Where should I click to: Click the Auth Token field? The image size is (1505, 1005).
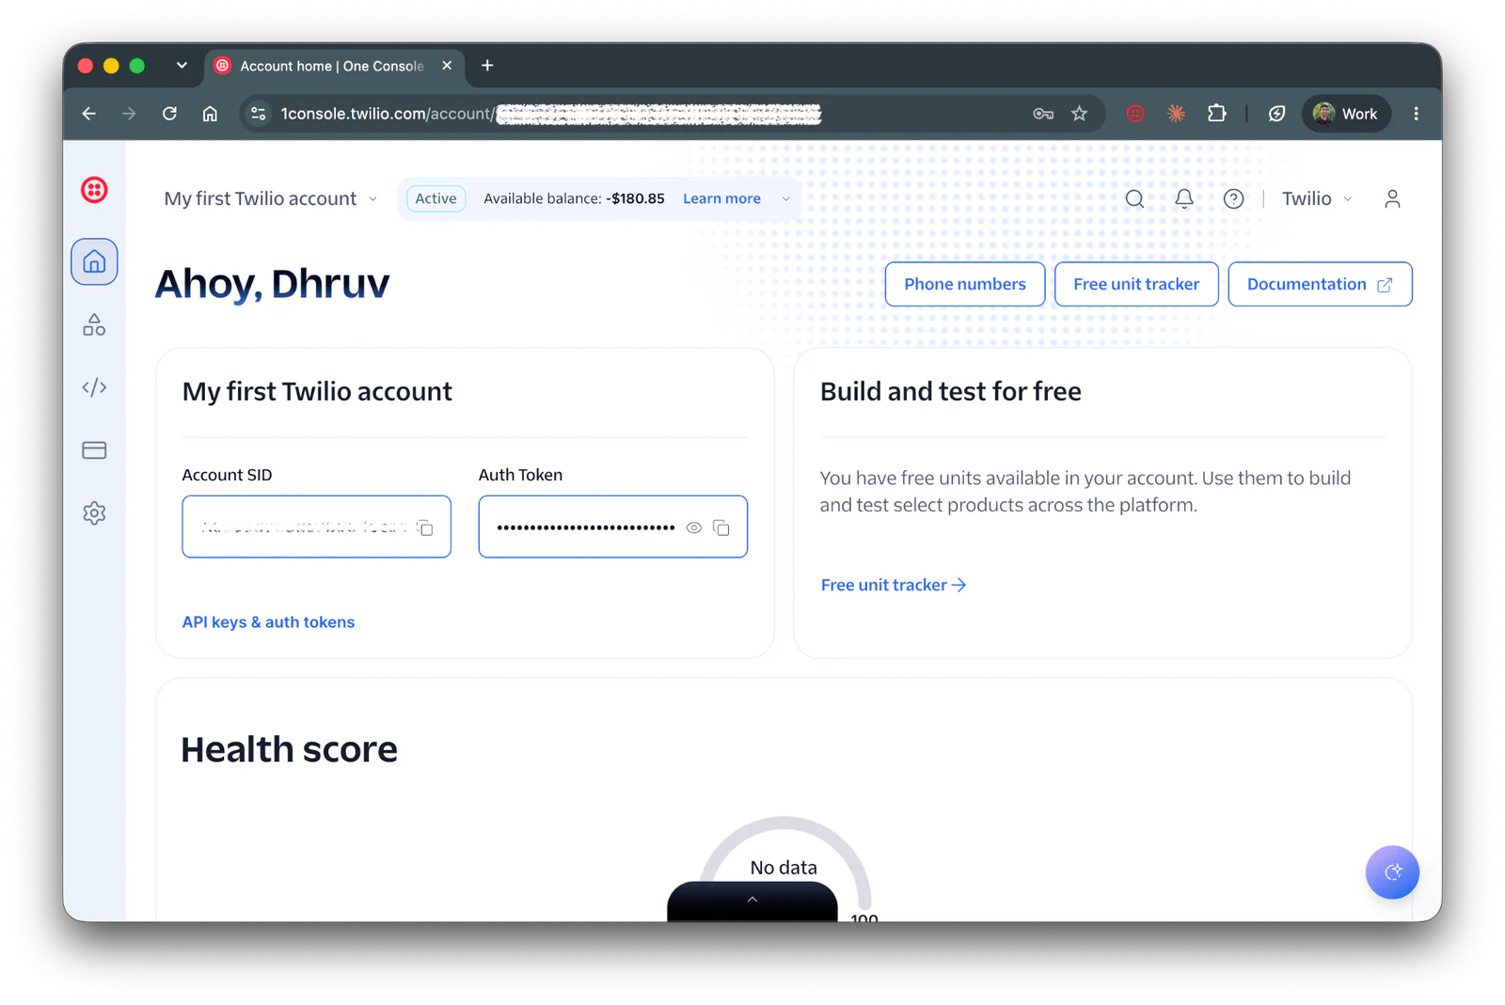click(613, 526)
